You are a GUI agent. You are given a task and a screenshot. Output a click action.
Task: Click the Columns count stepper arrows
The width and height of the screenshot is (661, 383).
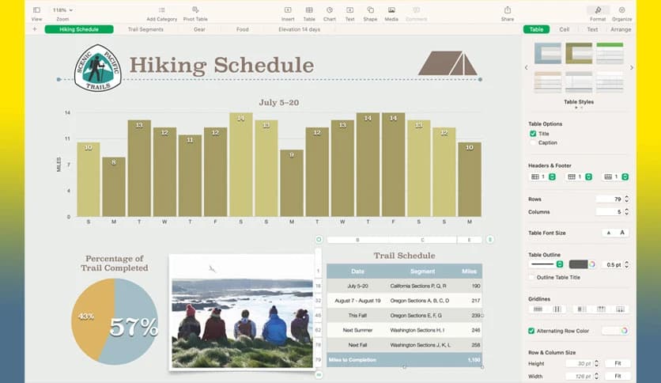pos(626,212)
